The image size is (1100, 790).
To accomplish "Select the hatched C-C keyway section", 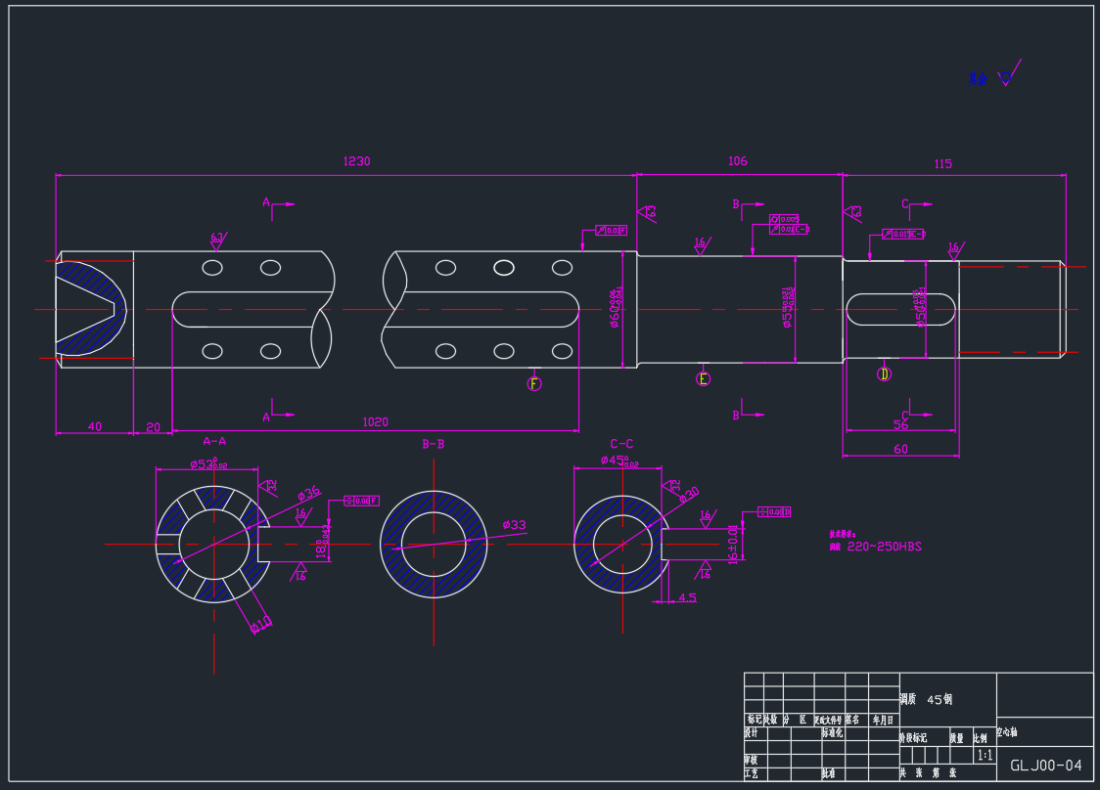I will pyautogui.click(x=620, y=544).
